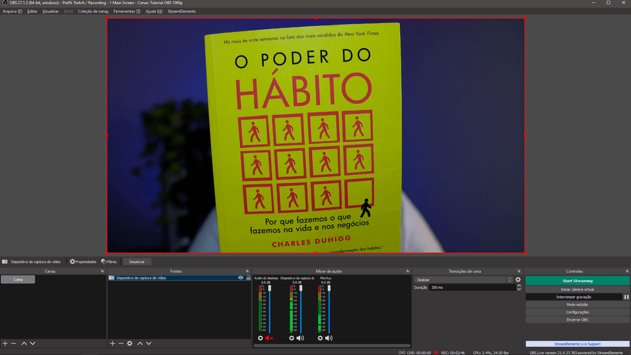
Task: Toggle the lock on the video capture source
Action: (x=248, y=278)
